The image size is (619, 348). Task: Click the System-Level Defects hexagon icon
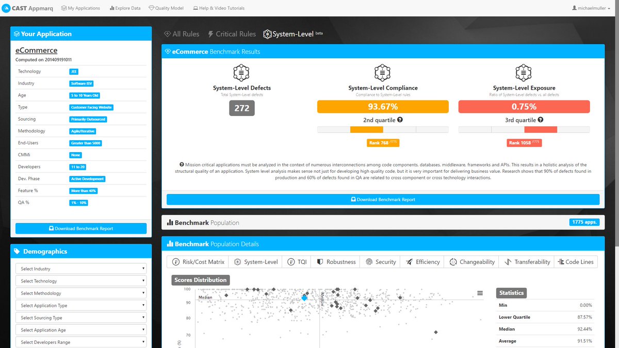(241, 73)
